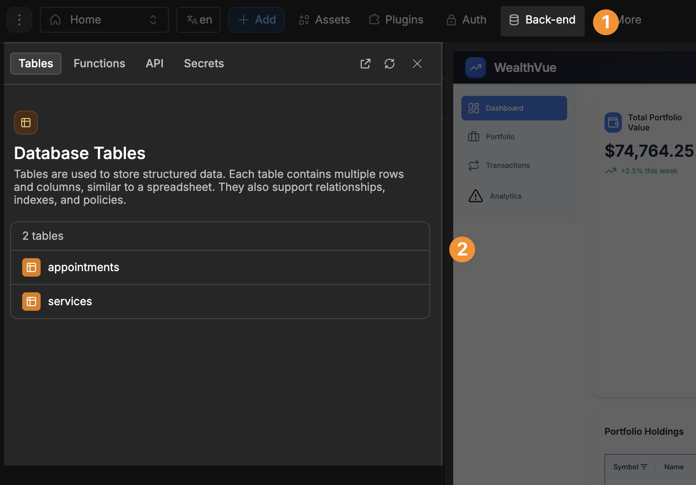Switch to the Secrets tab
This screenshot has width=696, height=485.
click(x=204, y=63)
